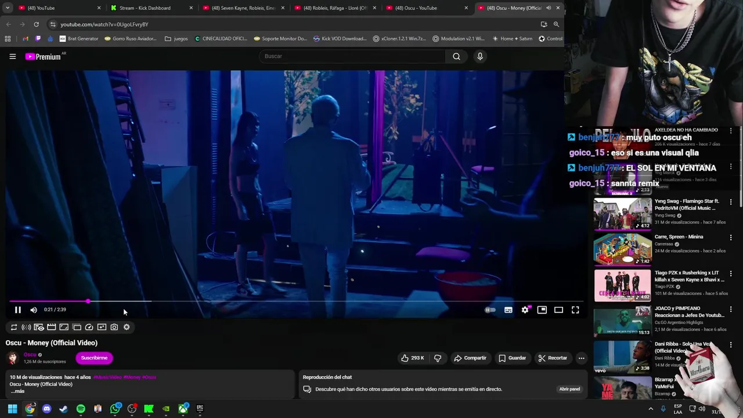Enter fullscreen mode
The image size is (743, 418).
[x=575, y=310]
